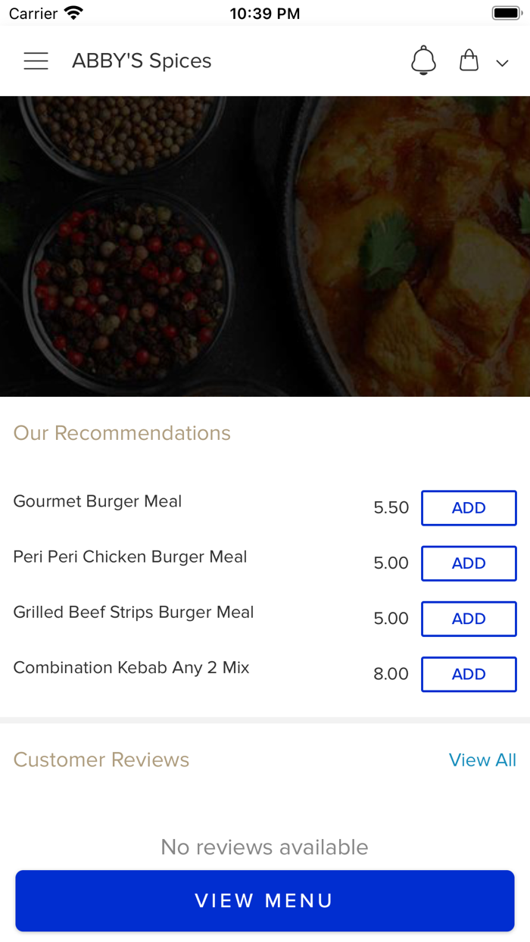Image resolution: width=530 pixels, height=942 pixels.
Task: Open View All customer reviews
Action: 482,760
